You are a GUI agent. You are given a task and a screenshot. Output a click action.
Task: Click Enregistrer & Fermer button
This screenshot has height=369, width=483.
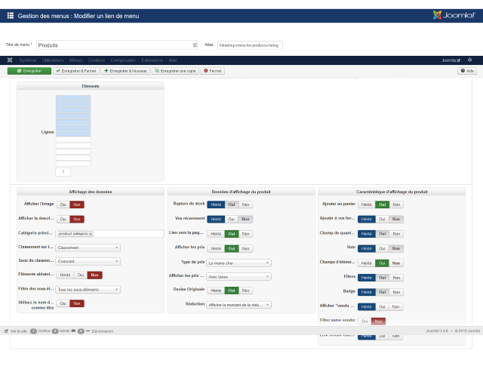pos(76,71)
